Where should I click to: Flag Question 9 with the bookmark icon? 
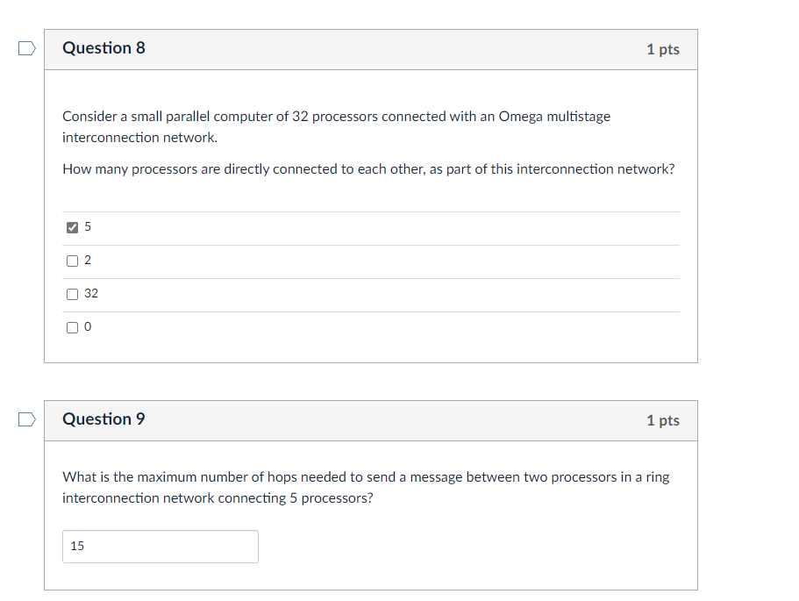point(27,420)
